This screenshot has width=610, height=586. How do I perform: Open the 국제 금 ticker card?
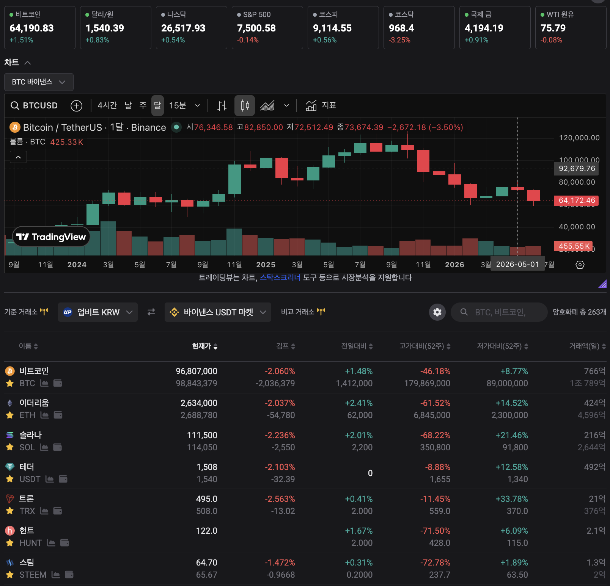(x=495, y=28)
